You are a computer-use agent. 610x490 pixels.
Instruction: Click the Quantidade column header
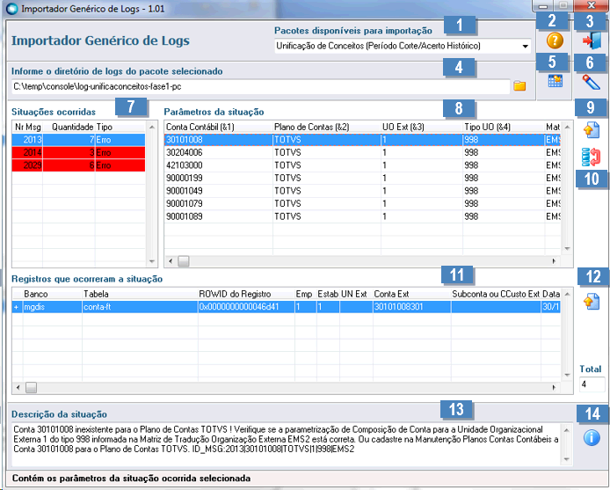[x=72, y=127]
